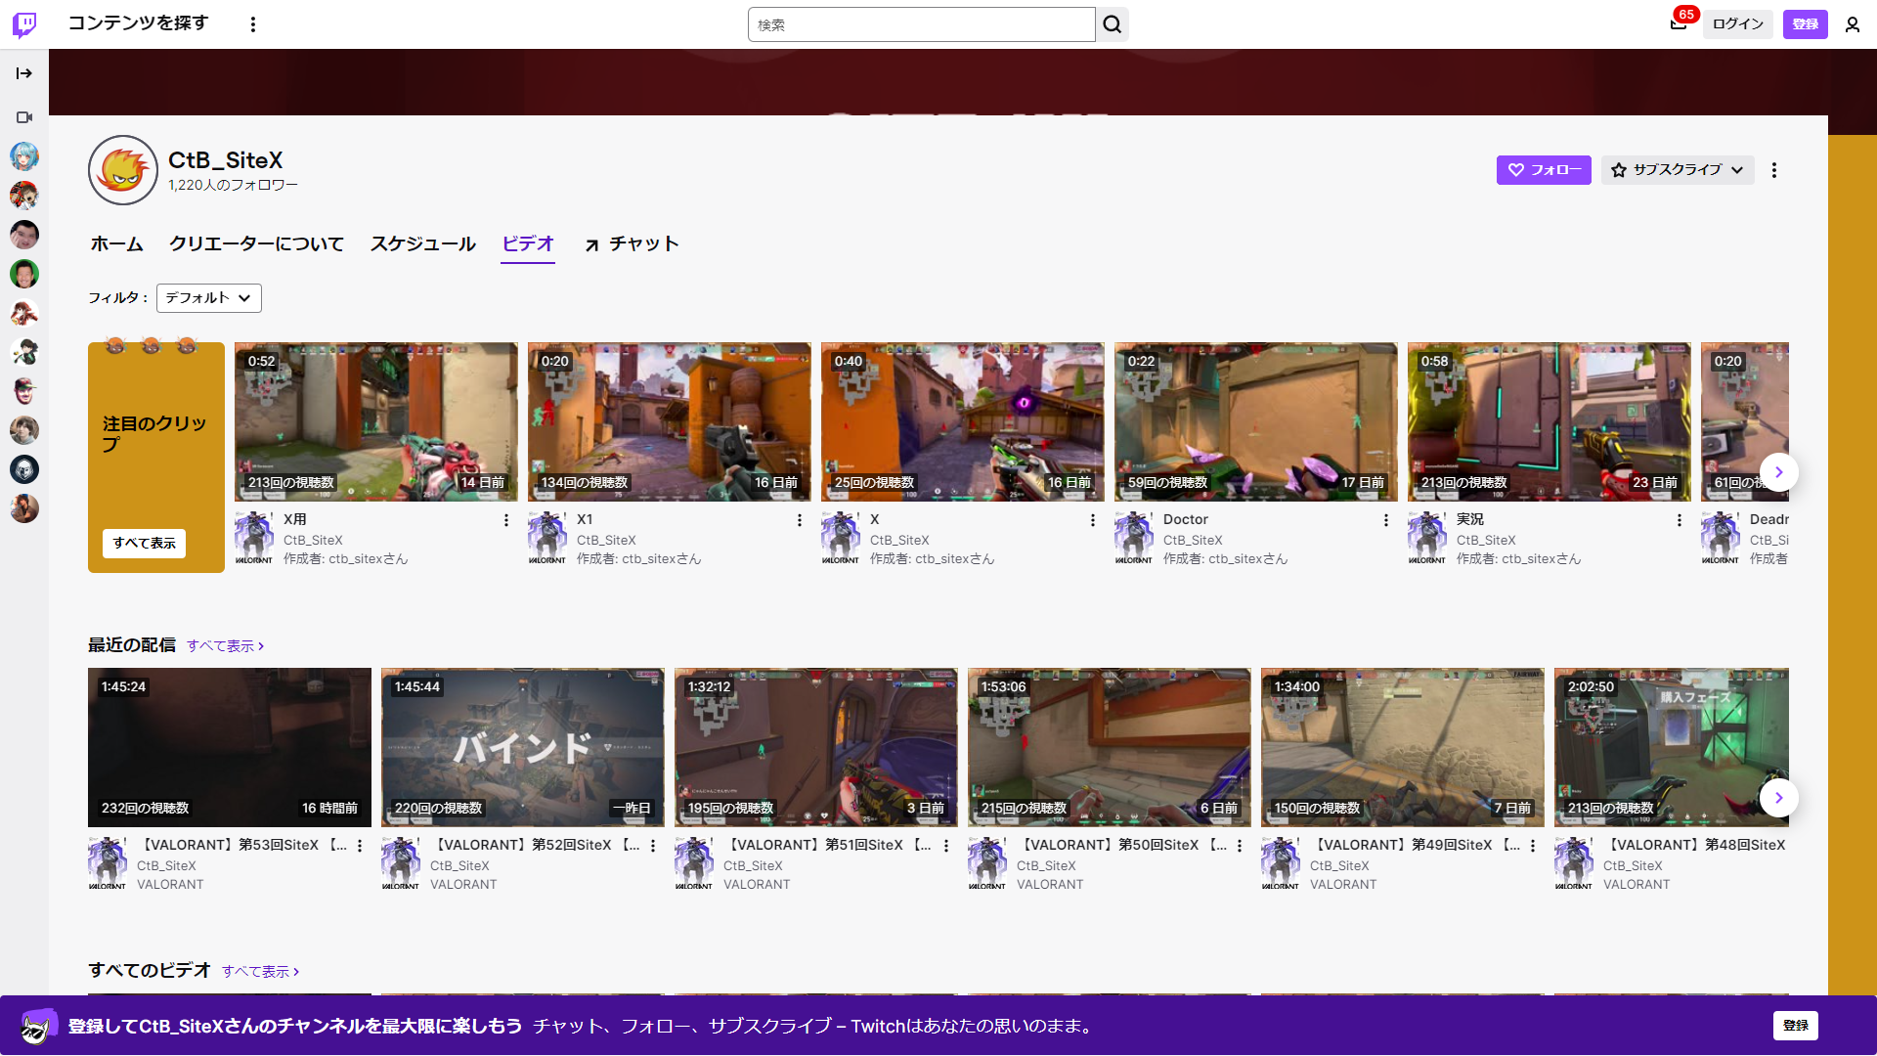Open the three-dot menu beside コンテンツを探す
The height and width of the screenshot is (1056, 1877).
pyautogui.click(x=253, y=24)
